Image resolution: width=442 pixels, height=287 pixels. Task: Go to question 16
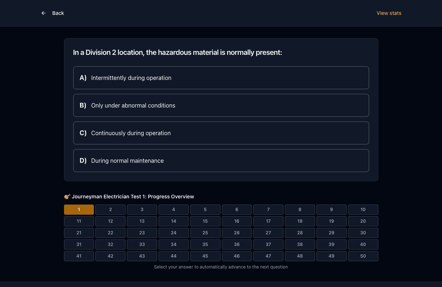point(237,221)
